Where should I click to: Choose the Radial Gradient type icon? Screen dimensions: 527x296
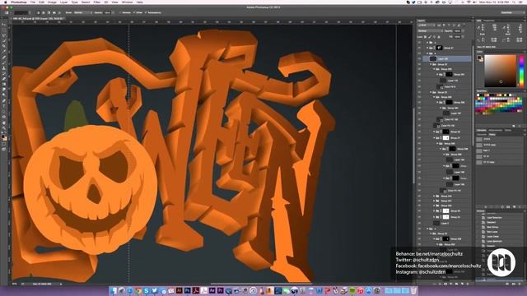pyautogui.click(x=44, y=12)
